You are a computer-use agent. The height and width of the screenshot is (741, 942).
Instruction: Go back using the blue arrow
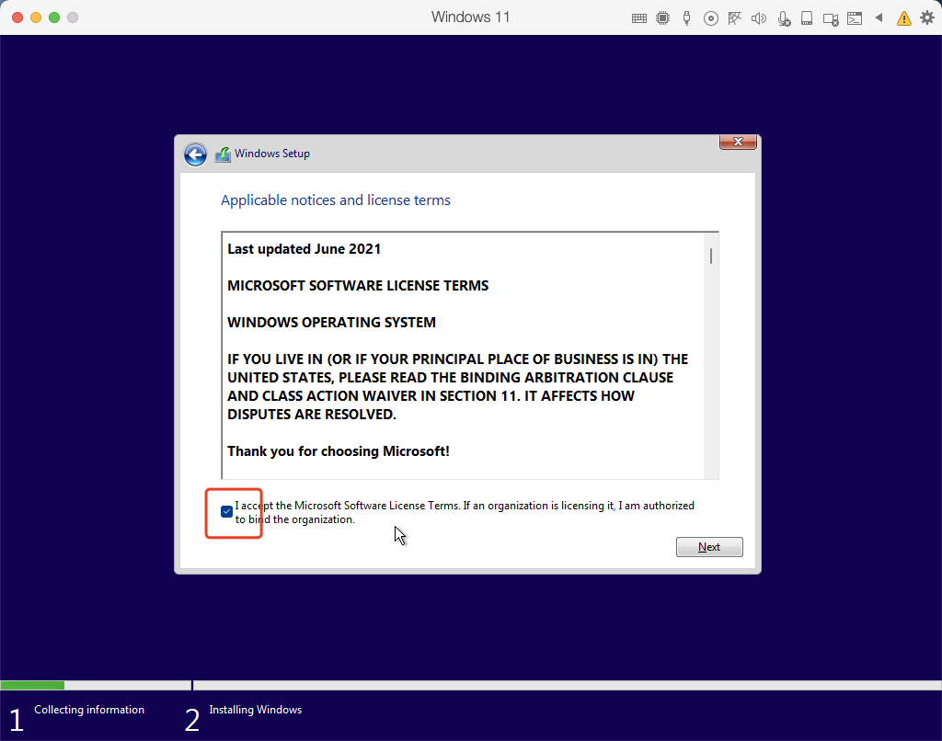pos(195,154)
